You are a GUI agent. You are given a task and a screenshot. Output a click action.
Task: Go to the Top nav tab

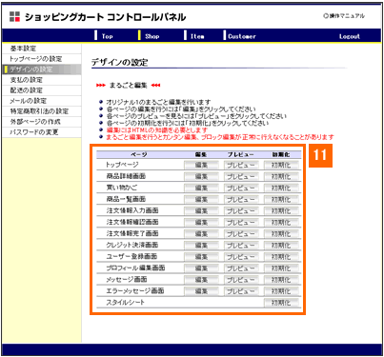pyautogui.click(x=108, y=36)
